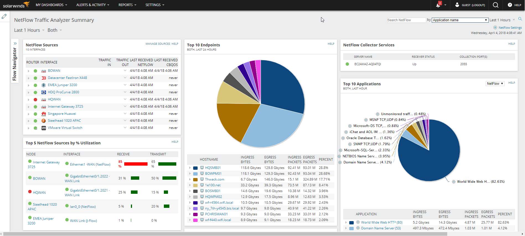Click the Thwack.com brown color swatch
Viewport: 525px width, 236px height.
[195, 179]
